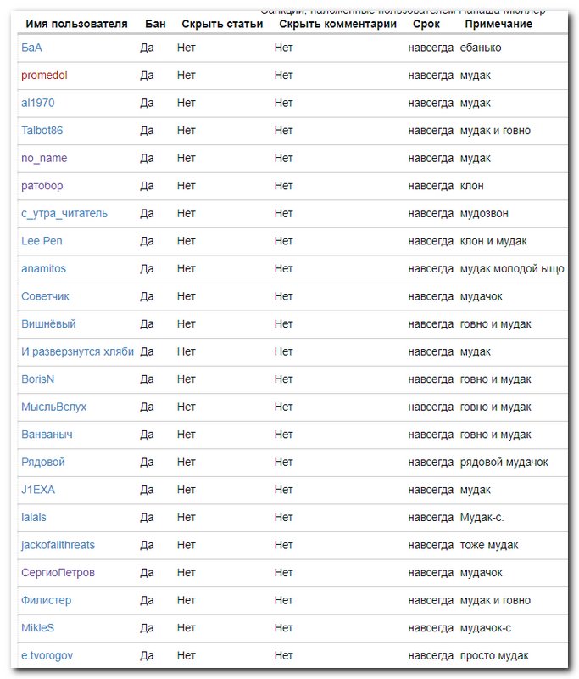Viewport: 579px width, 679px height.
Task: Open the jackofallthreats user link
Action: click(x=58, y=545)
